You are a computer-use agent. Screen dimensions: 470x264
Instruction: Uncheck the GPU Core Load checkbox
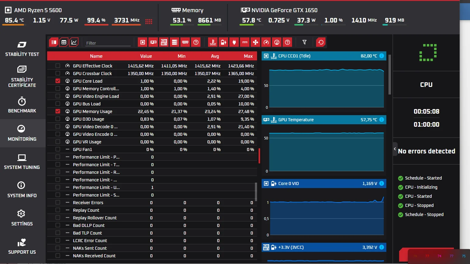58,81
